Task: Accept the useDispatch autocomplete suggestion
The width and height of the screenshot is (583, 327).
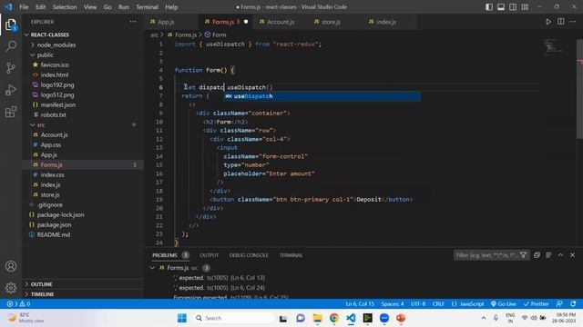Action: [322, 96]
